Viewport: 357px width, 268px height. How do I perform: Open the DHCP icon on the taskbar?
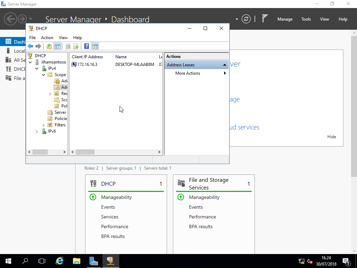coord(111,261)
